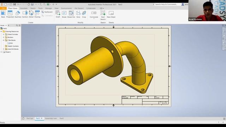Switch to the Manage ribbon tab

(49, 8)
